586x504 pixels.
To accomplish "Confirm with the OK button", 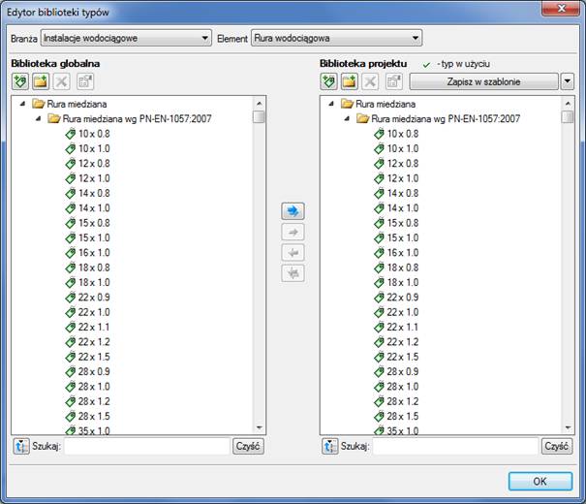I will tap(540, 481).
